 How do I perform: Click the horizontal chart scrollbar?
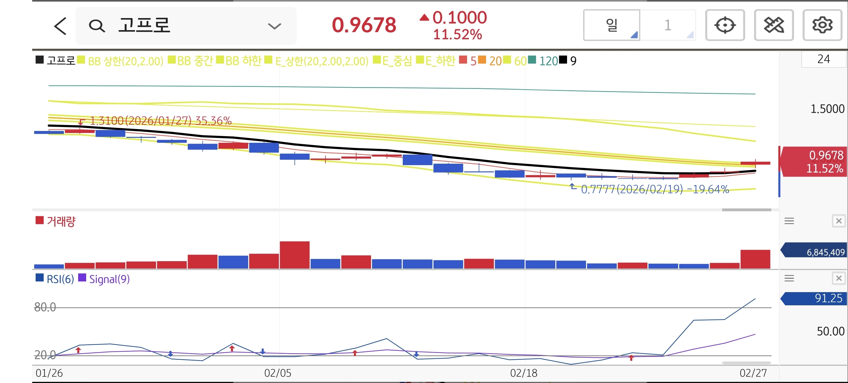(x=746, y=210)
